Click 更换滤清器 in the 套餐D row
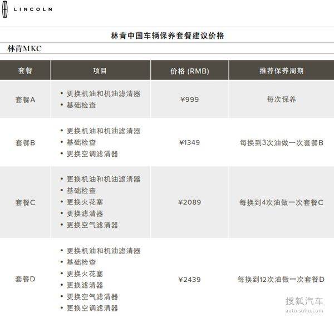Screen dimensions: 334x323 [x=85, y=285]
